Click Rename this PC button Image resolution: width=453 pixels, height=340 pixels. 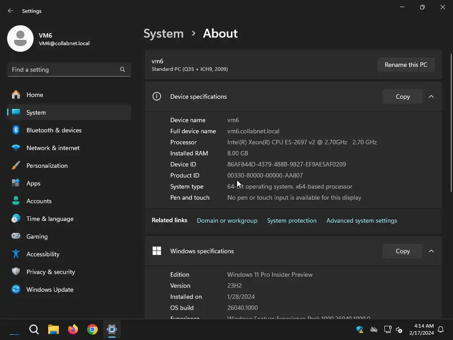(406, 65)
